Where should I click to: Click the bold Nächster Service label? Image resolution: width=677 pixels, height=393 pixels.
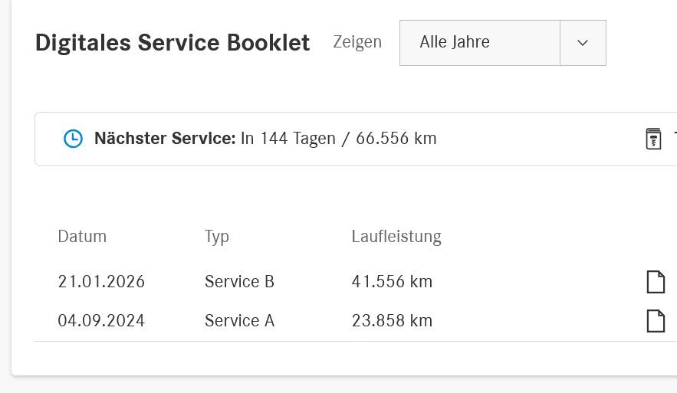point(165,139)
